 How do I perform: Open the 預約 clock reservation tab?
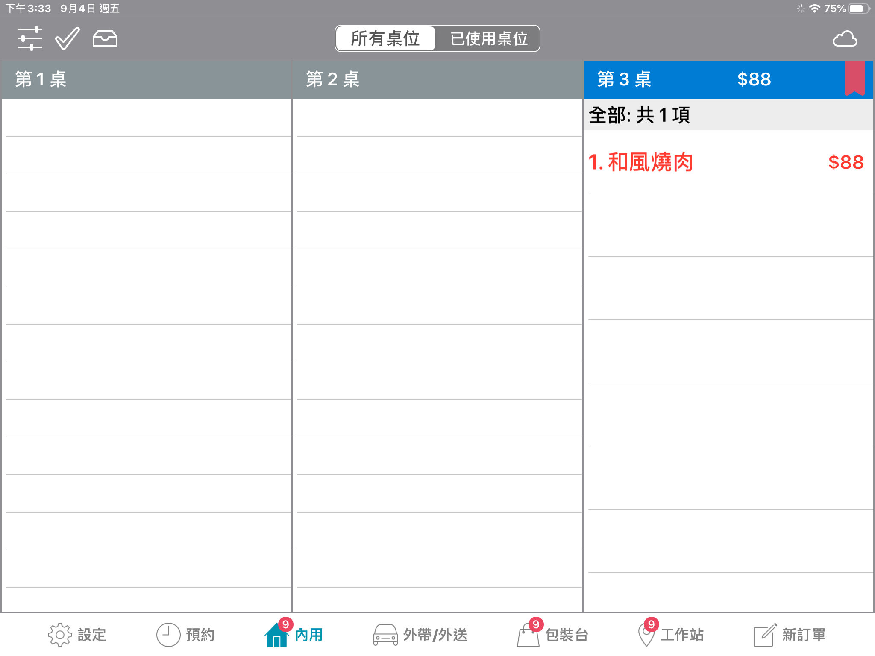coord(185,635)
